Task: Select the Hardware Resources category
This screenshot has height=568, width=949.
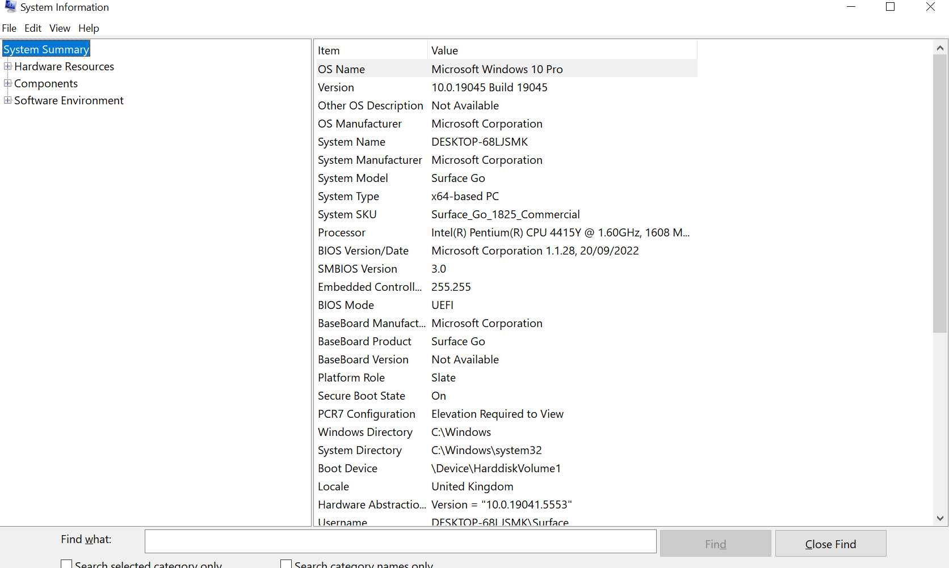Action: pyautogui.click(x=64, y=66)
